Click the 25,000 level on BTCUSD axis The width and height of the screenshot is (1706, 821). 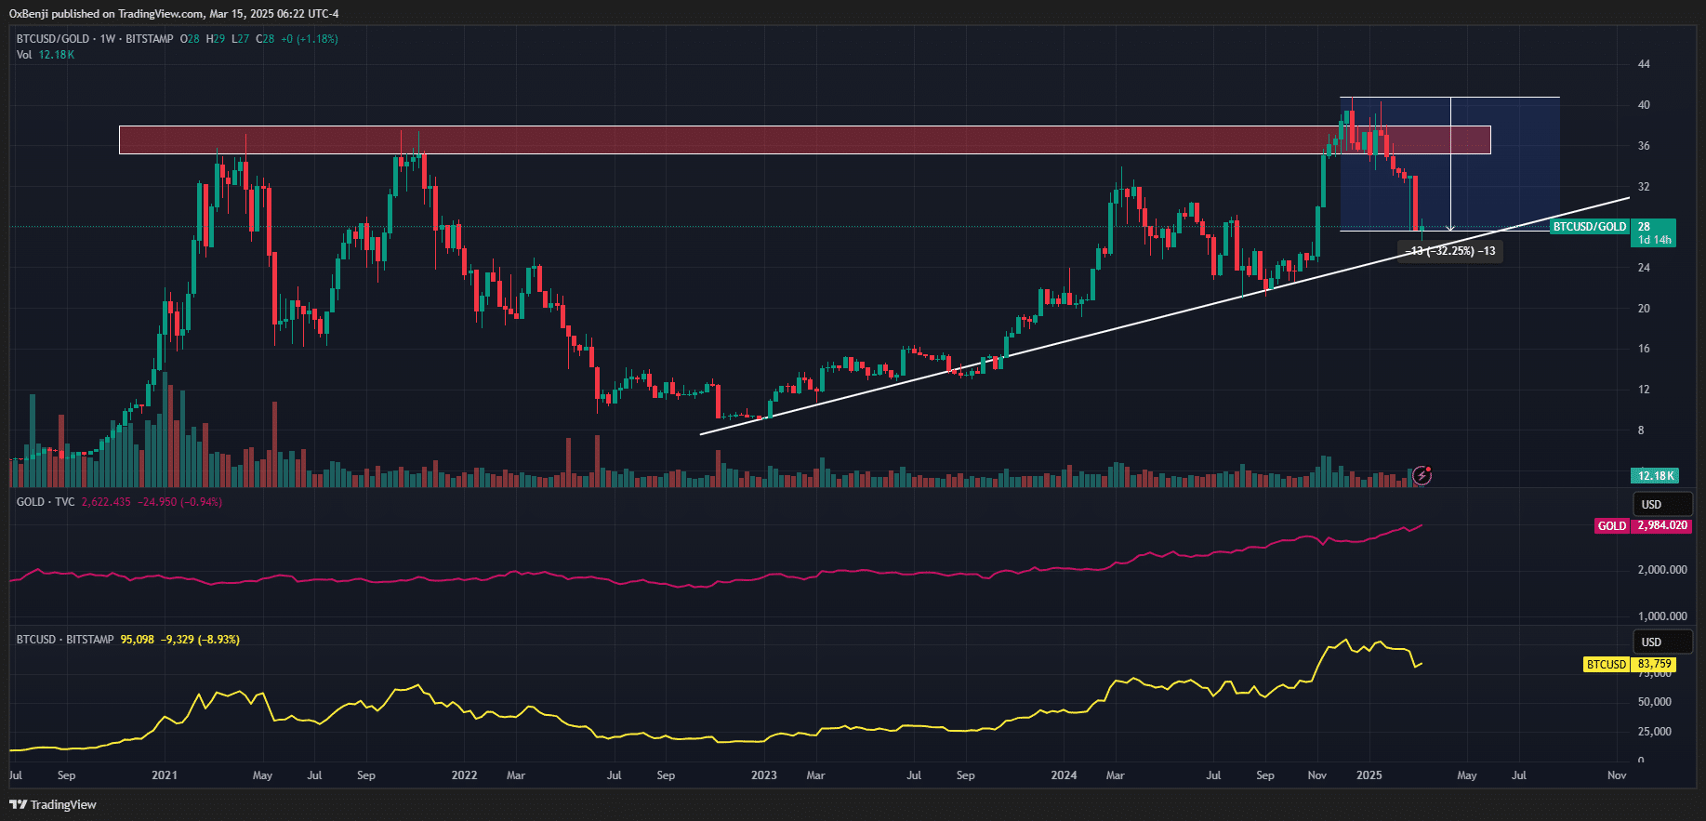tap(1655, 732)
